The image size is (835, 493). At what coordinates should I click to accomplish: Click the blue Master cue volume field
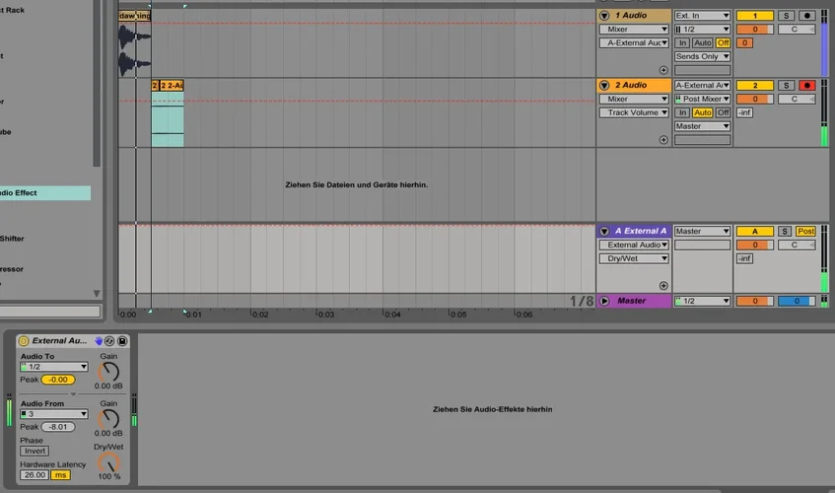tap(797, 301)
